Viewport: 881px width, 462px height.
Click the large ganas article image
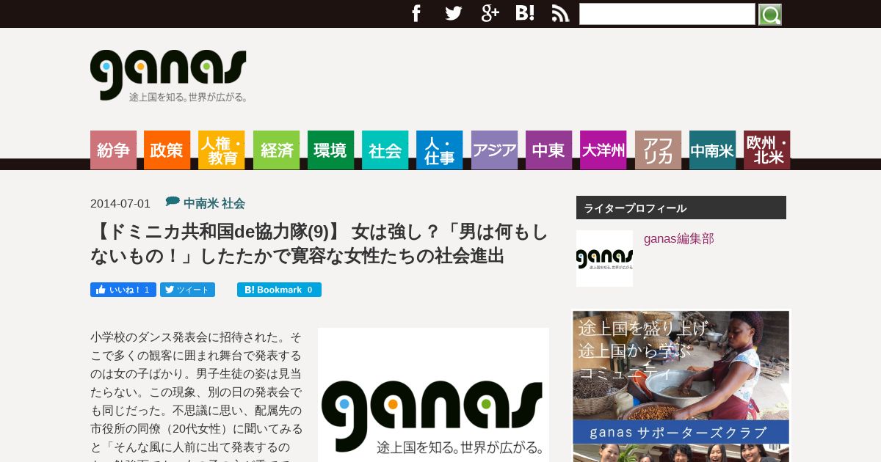click(433, 395)
